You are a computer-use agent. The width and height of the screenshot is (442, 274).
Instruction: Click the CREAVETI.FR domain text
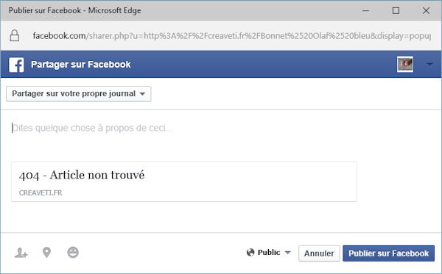tap(41, 192)
